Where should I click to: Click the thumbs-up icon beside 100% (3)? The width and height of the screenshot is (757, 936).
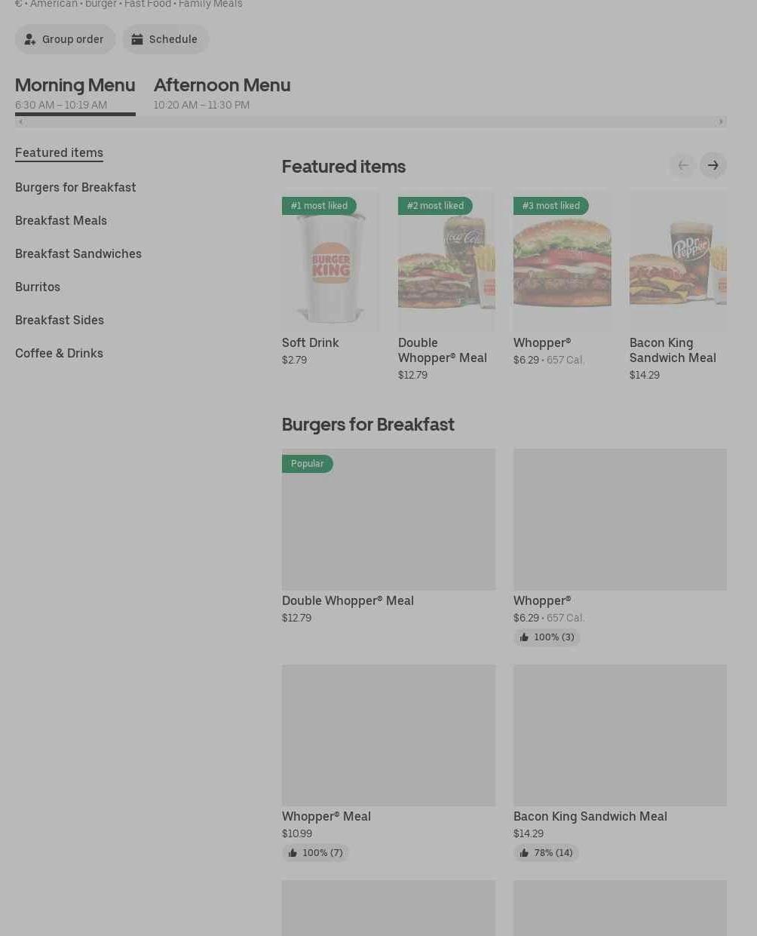point(524,637)
